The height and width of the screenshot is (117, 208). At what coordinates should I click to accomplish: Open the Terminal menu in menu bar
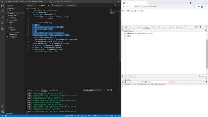pos(35,2)
